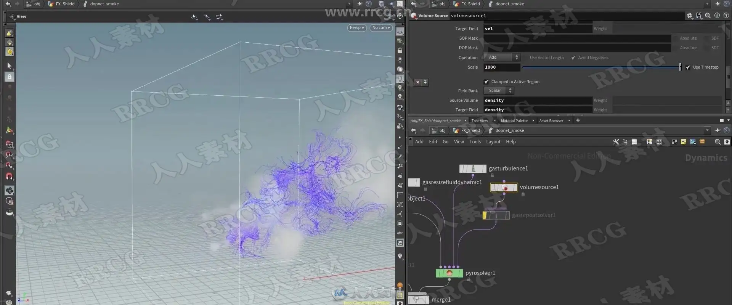Toggle Avoid Negatives checkbox
The width and height of the screenshot is (732, 305).
[573, 58]
